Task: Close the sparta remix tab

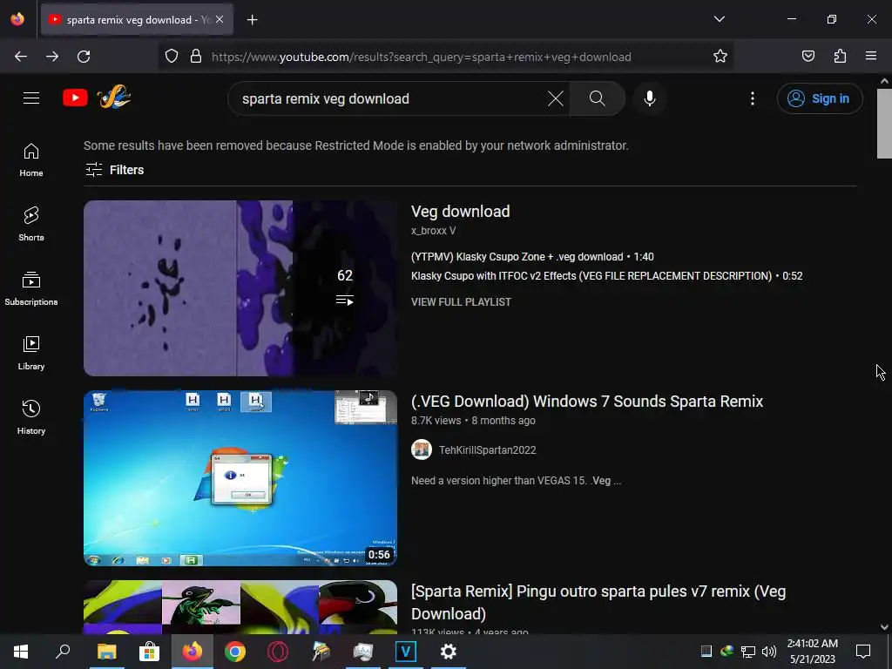Action: [220, 19]
